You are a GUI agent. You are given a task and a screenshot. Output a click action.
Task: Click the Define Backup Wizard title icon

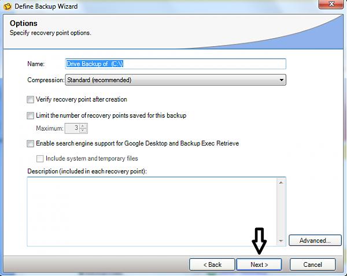pyautogui.click(x=8, y=6)
